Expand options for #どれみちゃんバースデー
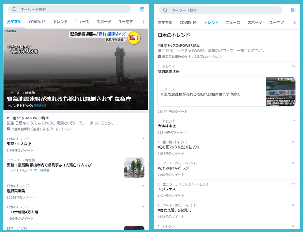This screenshot has width=303, height=232. click(x=294, y=163)
